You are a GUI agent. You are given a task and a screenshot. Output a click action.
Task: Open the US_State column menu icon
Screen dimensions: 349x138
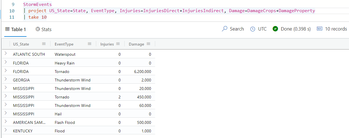44,44
